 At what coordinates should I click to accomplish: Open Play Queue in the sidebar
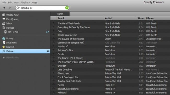point(12,19)
